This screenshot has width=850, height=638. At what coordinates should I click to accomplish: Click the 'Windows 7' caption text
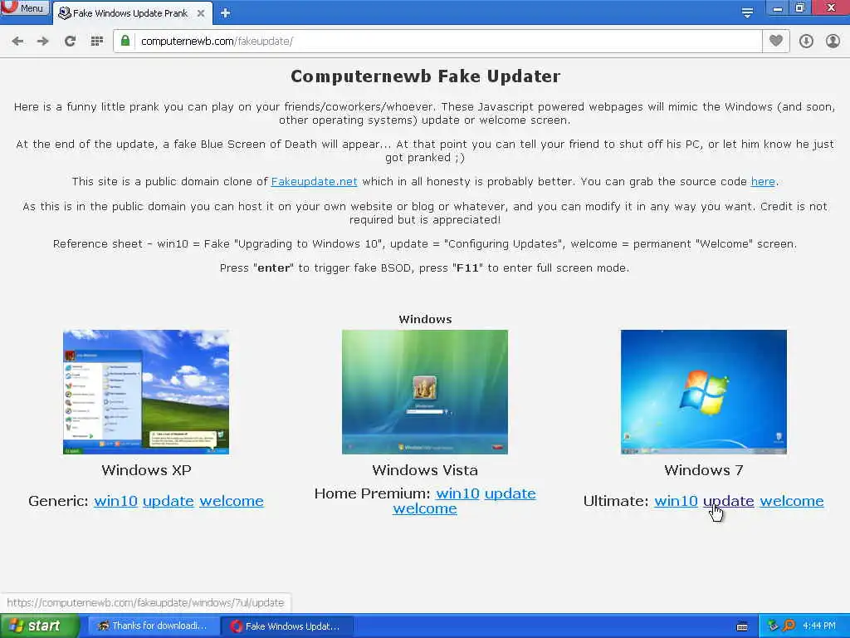pos(704,470)
